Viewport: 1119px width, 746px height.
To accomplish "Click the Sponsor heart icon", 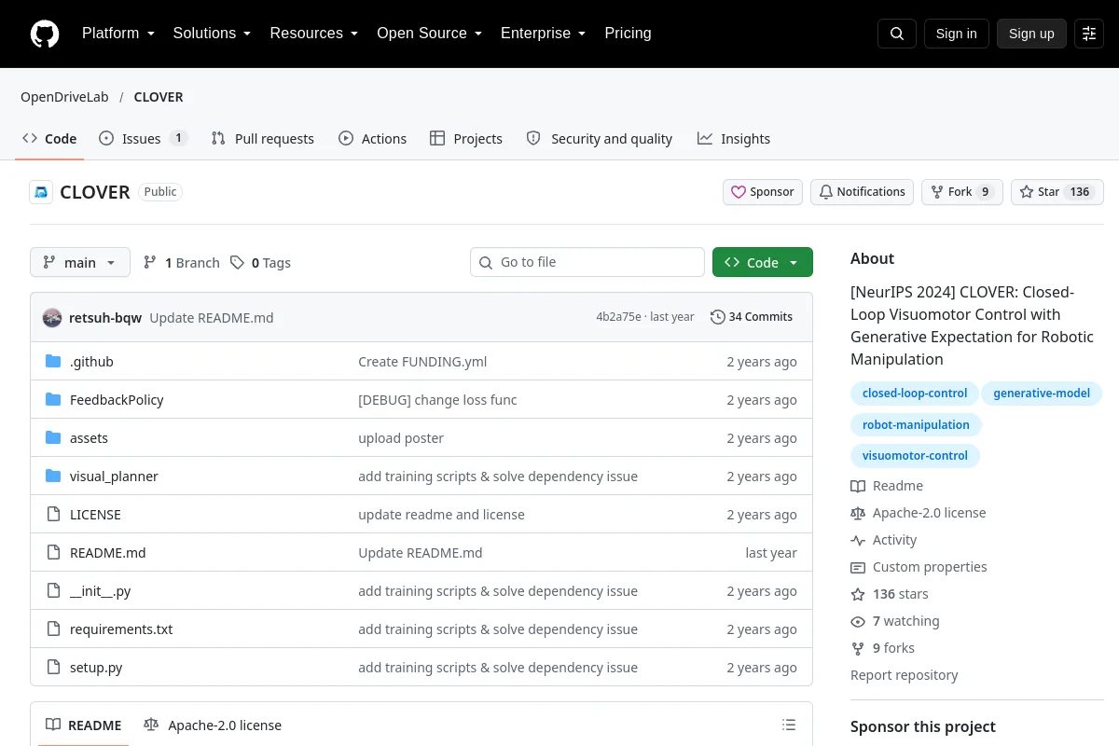I will point(739,192).
